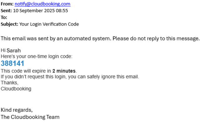Click the safely ignore this email sentence

tap(70, 77)
